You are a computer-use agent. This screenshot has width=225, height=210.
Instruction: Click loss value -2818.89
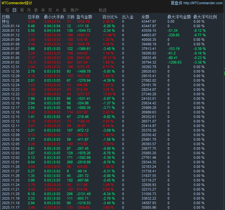[83, 162]
